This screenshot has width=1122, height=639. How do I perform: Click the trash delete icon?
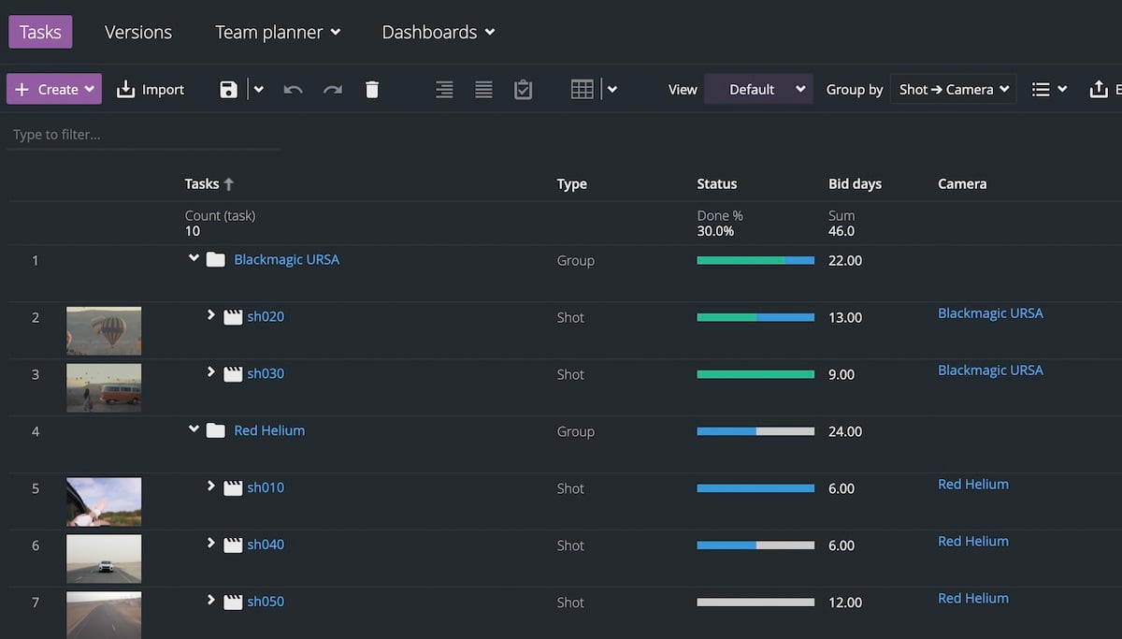click(372, 90)
